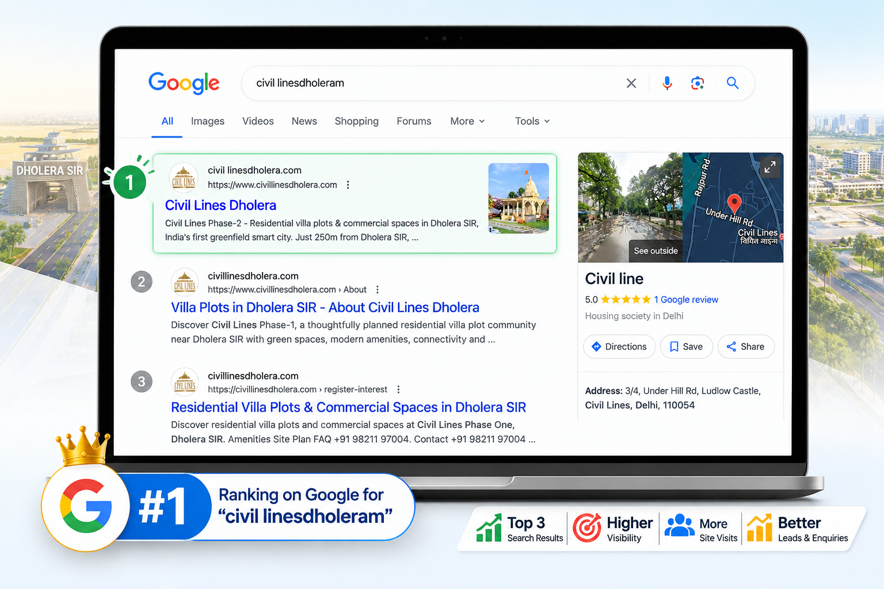Open Google Lens image search icon
The image size is (884, 589).
click(x=698, y=83)
